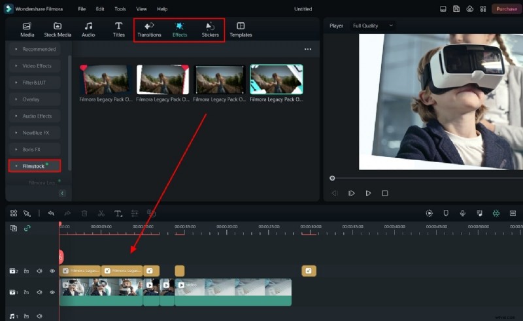Image resolution: width=523 pixels, height=321 pixels.
Task: Open the apps grid icon in title bar
Action: pos(483,9)
